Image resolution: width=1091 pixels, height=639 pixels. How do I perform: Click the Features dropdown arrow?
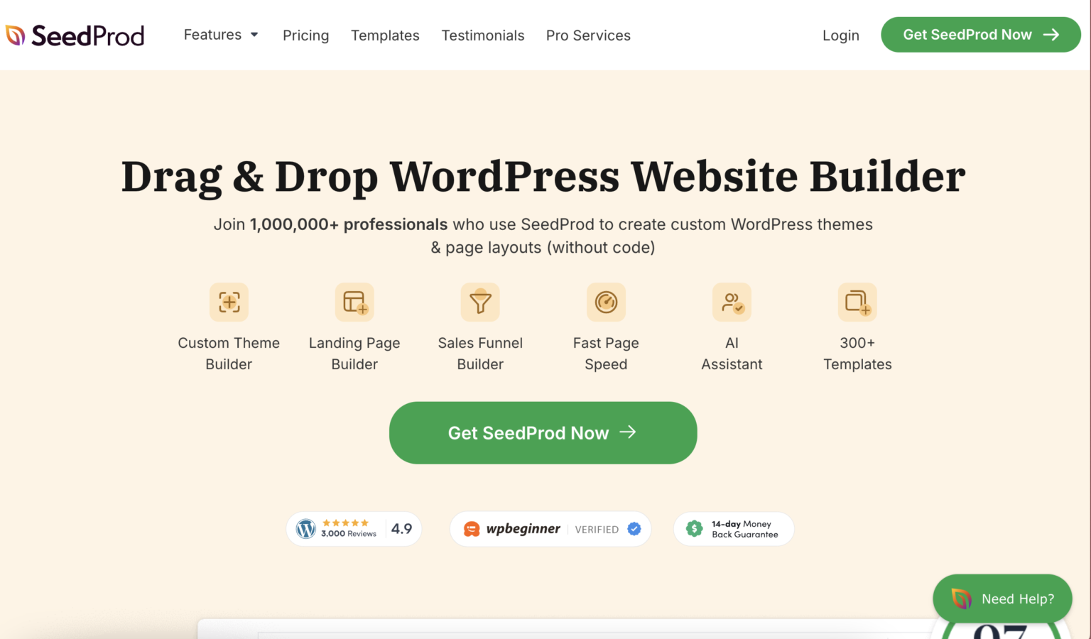click(254, 35)
